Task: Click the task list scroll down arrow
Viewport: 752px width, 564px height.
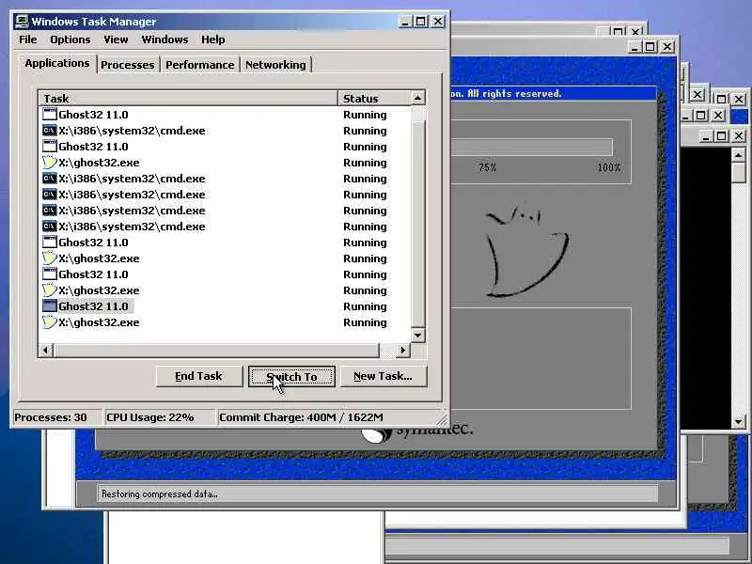Action: pos(417,336)
